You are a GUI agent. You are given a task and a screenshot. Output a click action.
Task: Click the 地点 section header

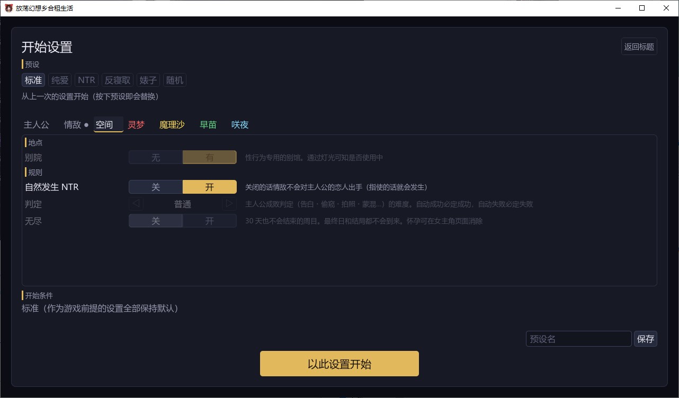click(x=35, y=142)
